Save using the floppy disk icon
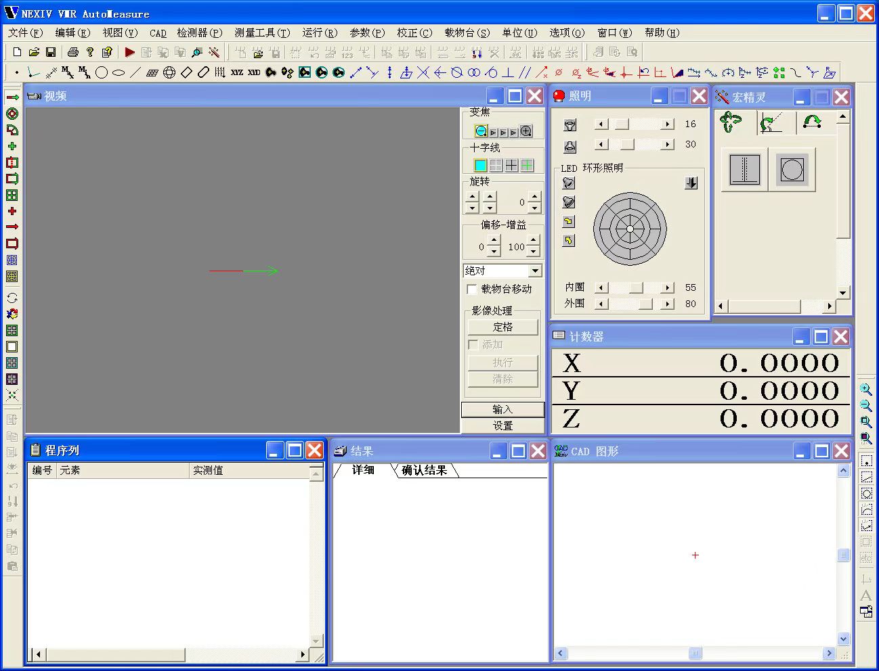This screenshot has width=879, height=671. click(x=50, y=52)
